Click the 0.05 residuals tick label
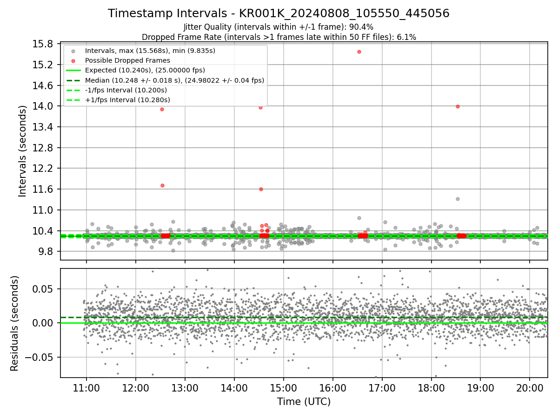558x418 pixels. 43,289
